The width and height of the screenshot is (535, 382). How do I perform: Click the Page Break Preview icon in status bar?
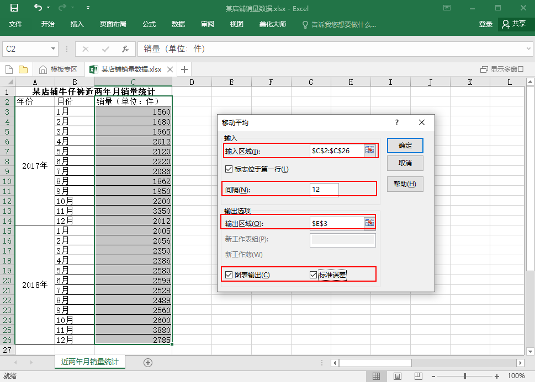coord(419,375)
